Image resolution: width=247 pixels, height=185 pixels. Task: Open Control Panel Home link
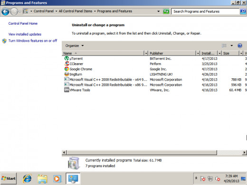[x=23, y=23]
